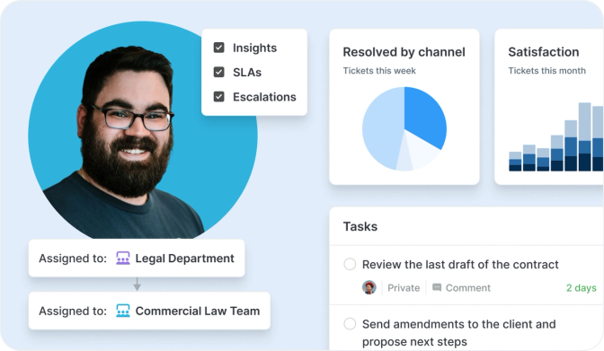This screenshot has width=604, height=351.
Task: Click the purple Legal Department team icon
Action: (x=123, y=259)
